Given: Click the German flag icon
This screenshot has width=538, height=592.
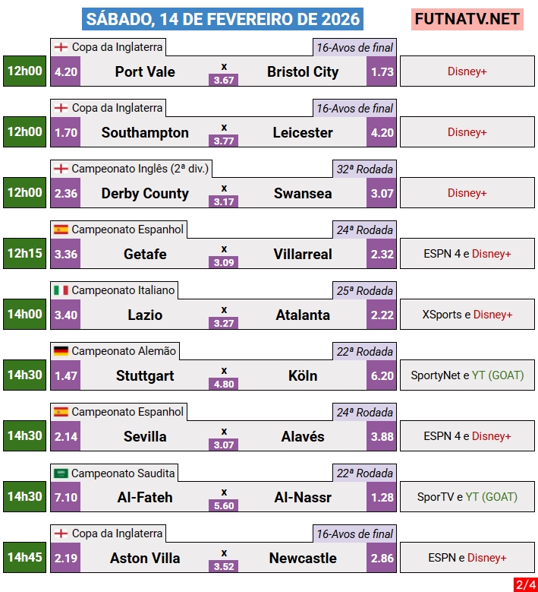Looking at the screenshot, I should (61, 351).
